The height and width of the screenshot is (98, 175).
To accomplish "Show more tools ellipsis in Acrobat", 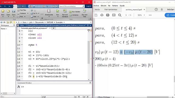I will (x=150, y=15).
